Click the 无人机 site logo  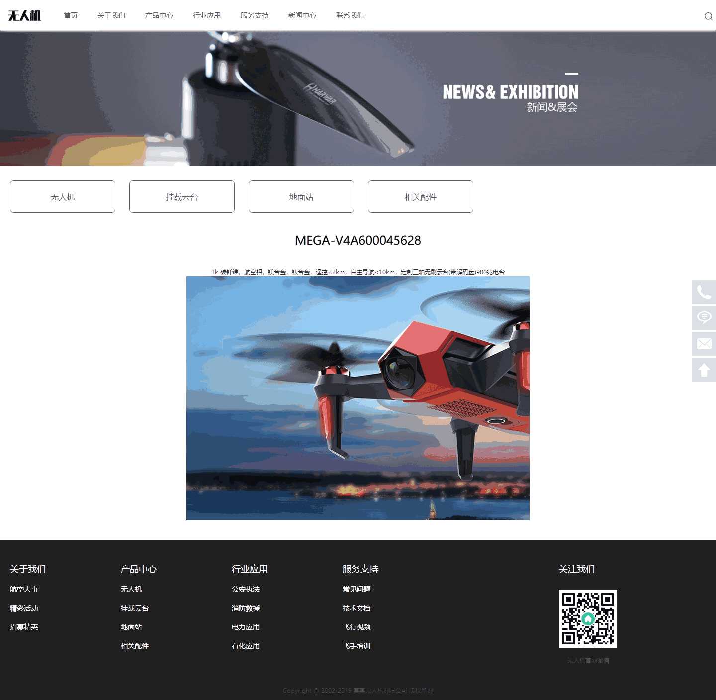pos(24,16)
